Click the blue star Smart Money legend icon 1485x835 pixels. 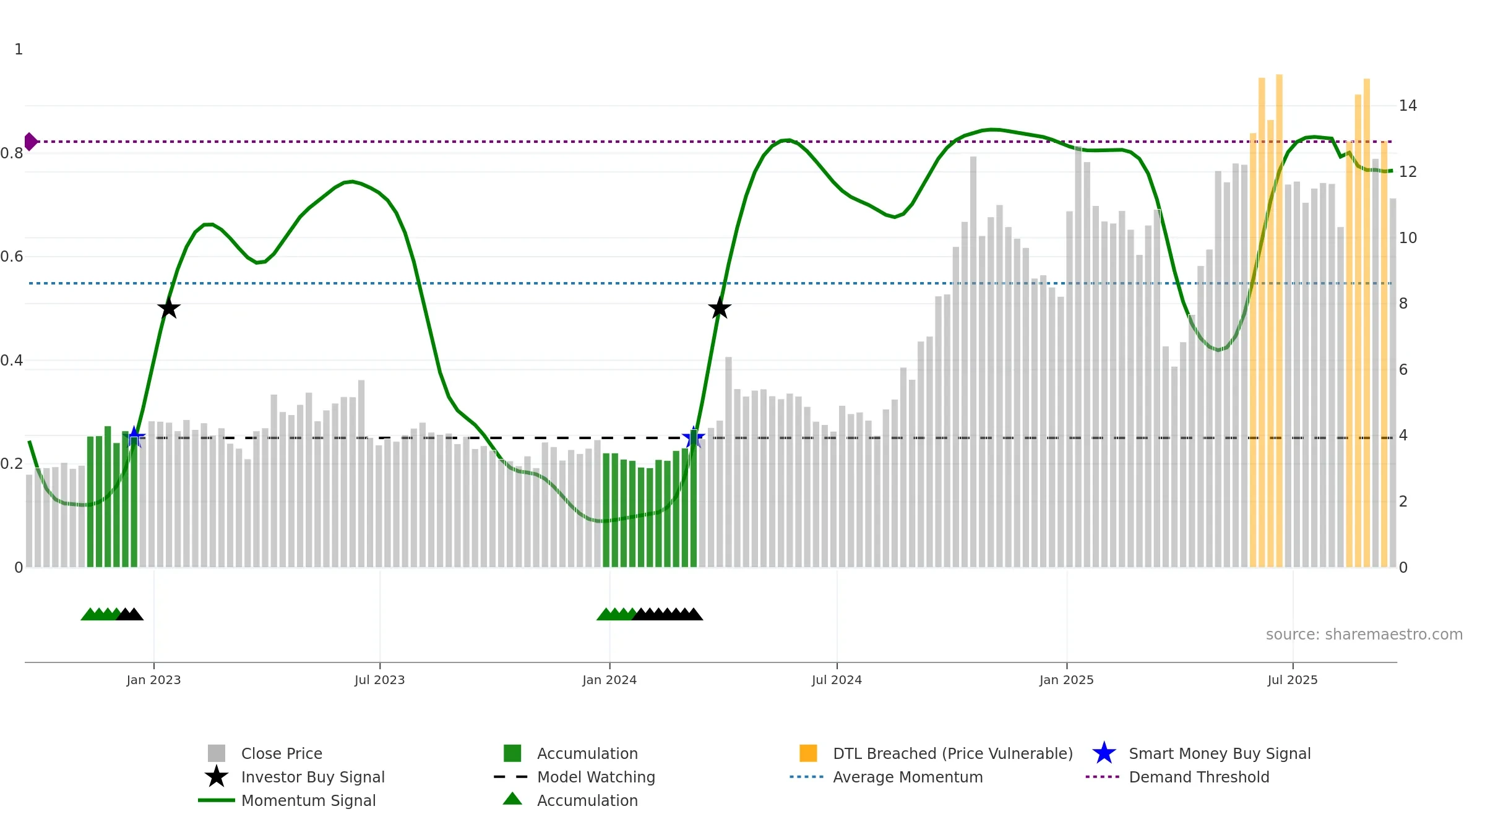coord(1104,753)
